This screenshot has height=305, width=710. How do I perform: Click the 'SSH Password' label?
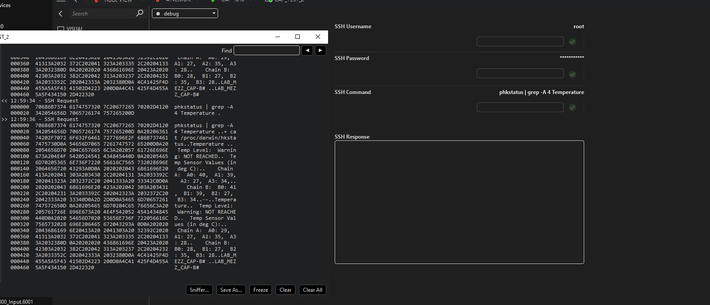coord(352,58)
